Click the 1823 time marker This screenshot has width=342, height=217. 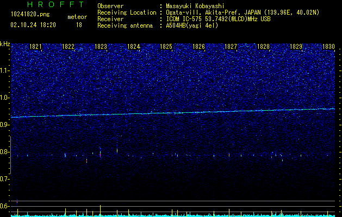(101, 47)
